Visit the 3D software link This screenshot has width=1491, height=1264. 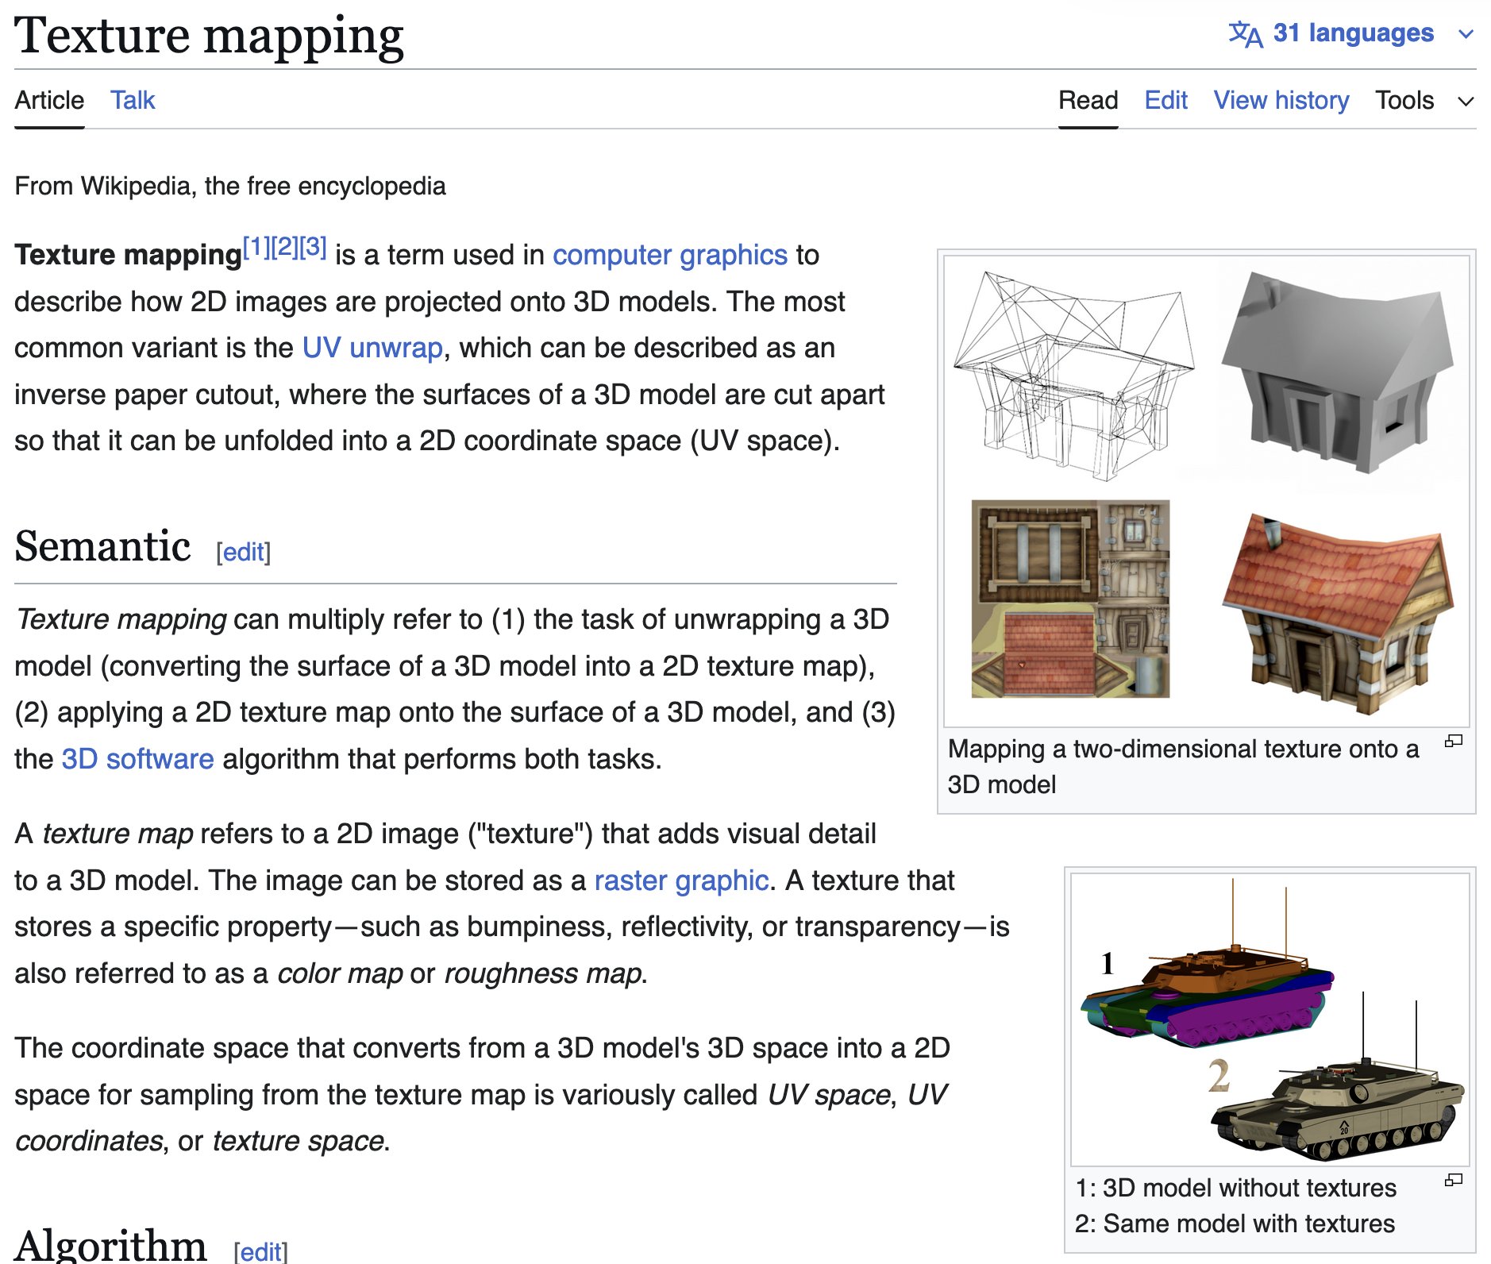pyautogui.click(x=137, y=758)
